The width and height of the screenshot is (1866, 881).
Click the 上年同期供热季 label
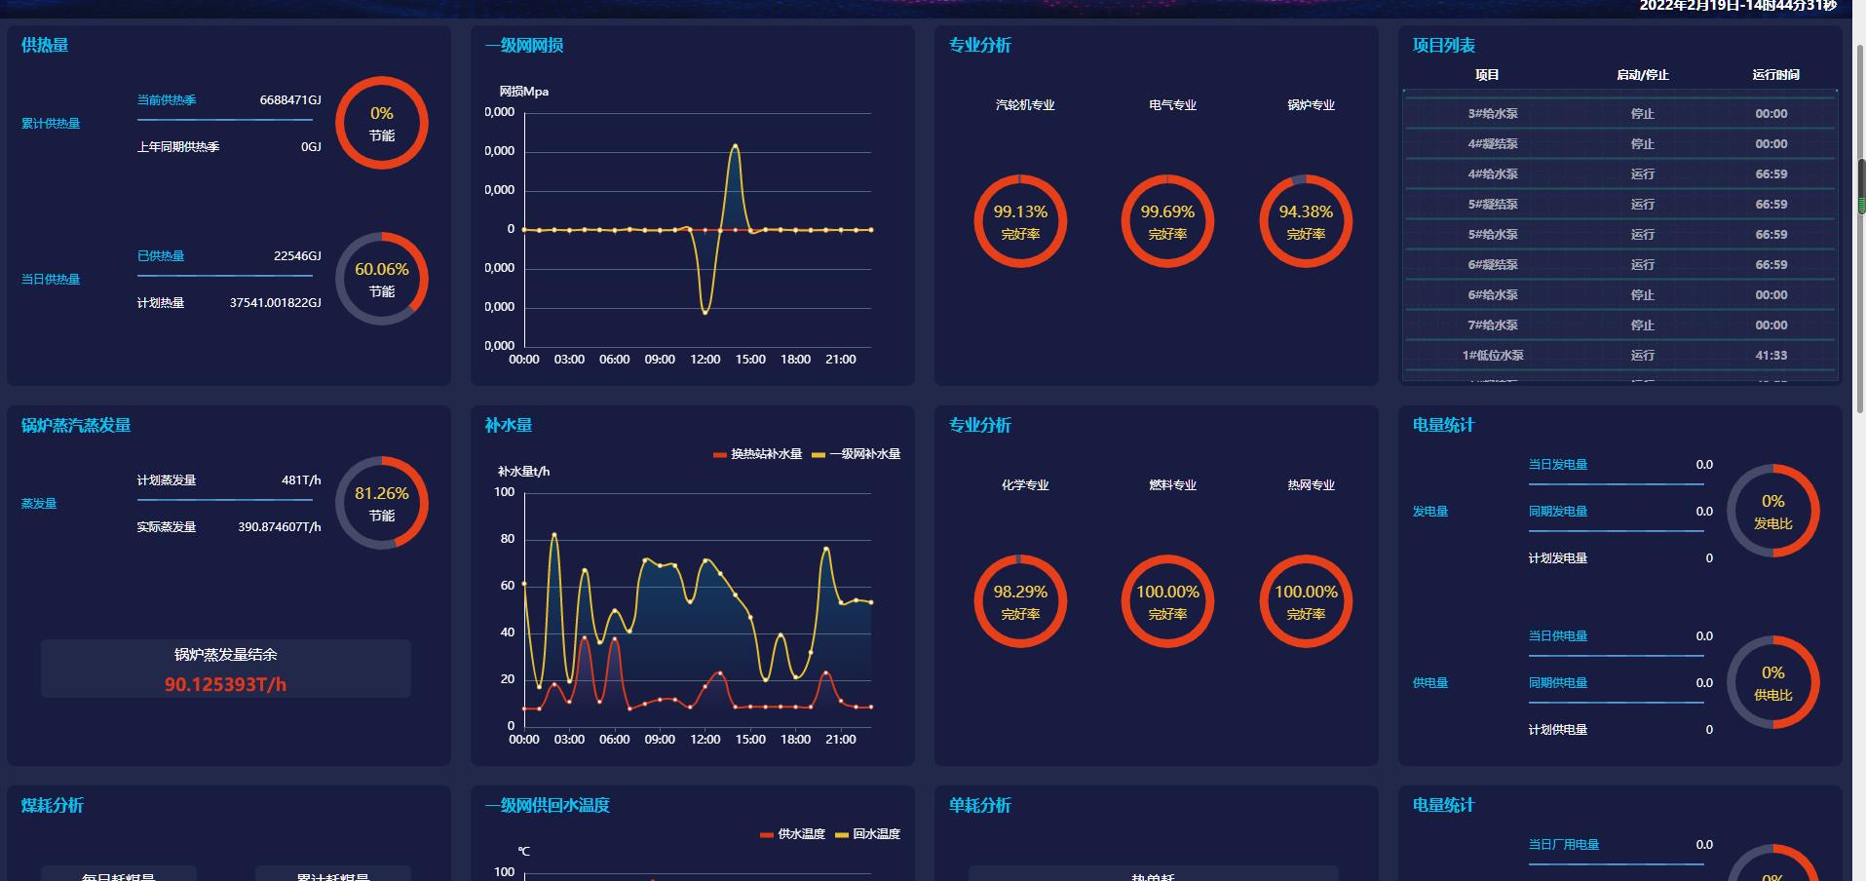(x=178, y=147)
